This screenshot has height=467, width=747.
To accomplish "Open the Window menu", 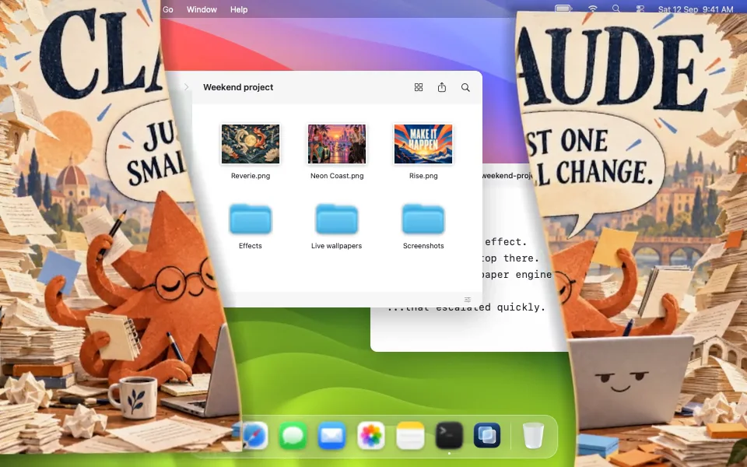I will (x=202, y=9).
